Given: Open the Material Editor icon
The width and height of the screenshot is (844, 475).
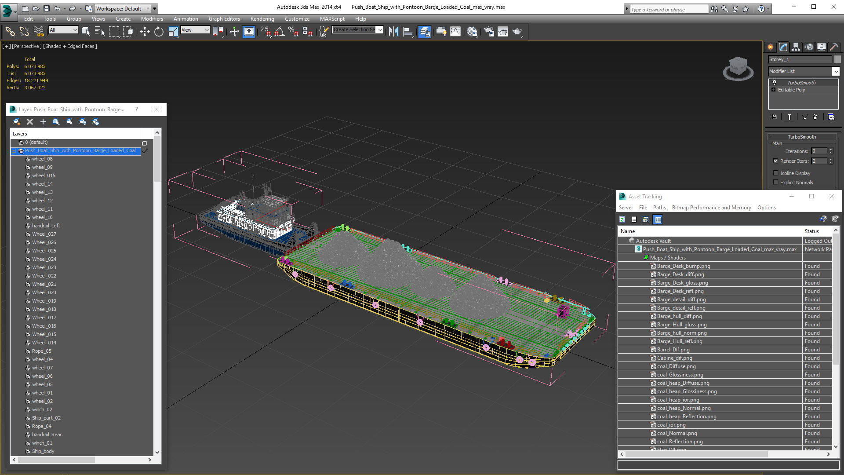Looking at the screenshot, I should click(472, 31).
